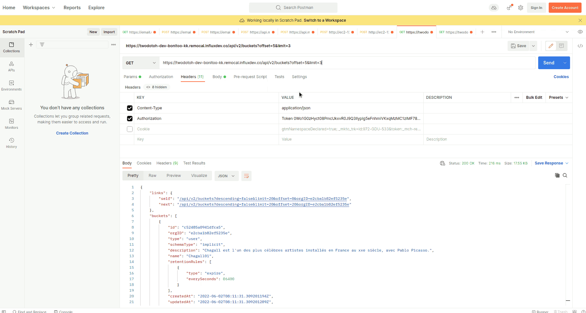Click the Import button
This screenshot has height=313, width=586.
[x=109, y=32]
